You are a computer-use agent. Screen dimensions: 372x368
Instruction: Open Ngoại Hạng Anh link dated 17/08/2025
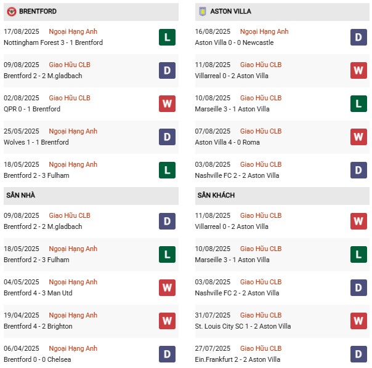tap(73, 31)
